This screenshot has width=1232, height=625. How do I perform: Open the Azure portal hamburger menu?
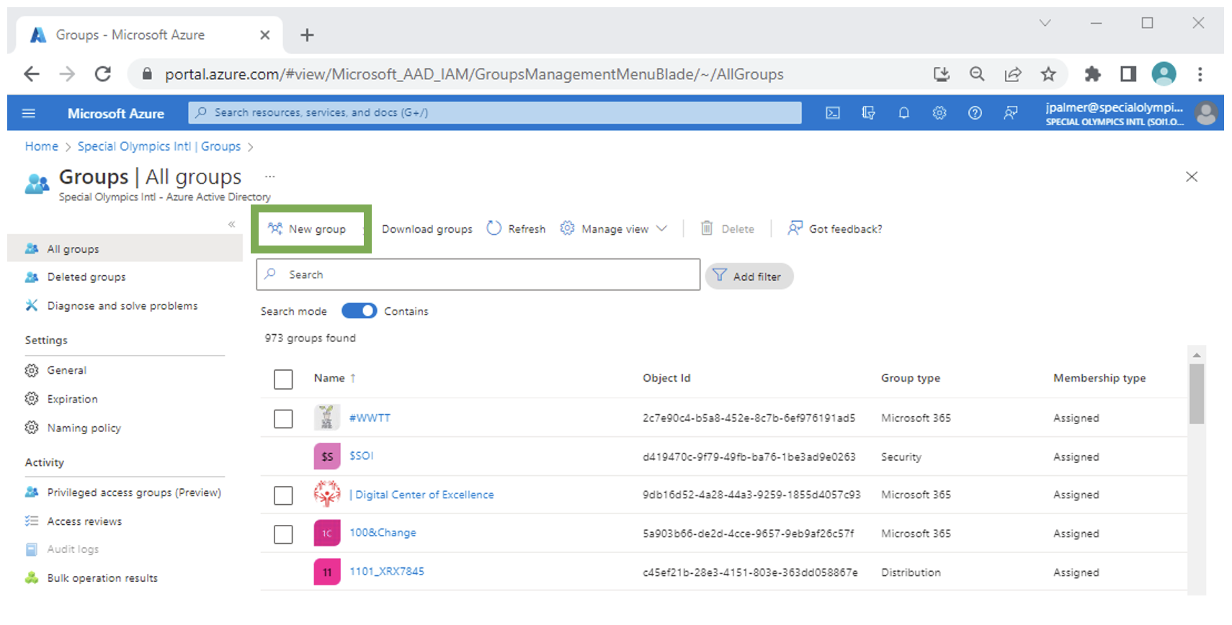(x=29, y=113)
